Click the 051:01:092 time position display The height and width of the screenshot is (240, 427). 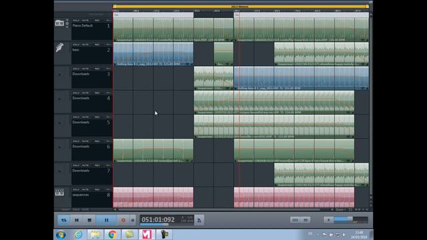pos(158,219)
